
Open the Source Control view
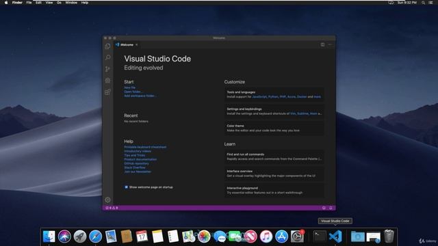[x=107, y=69]
